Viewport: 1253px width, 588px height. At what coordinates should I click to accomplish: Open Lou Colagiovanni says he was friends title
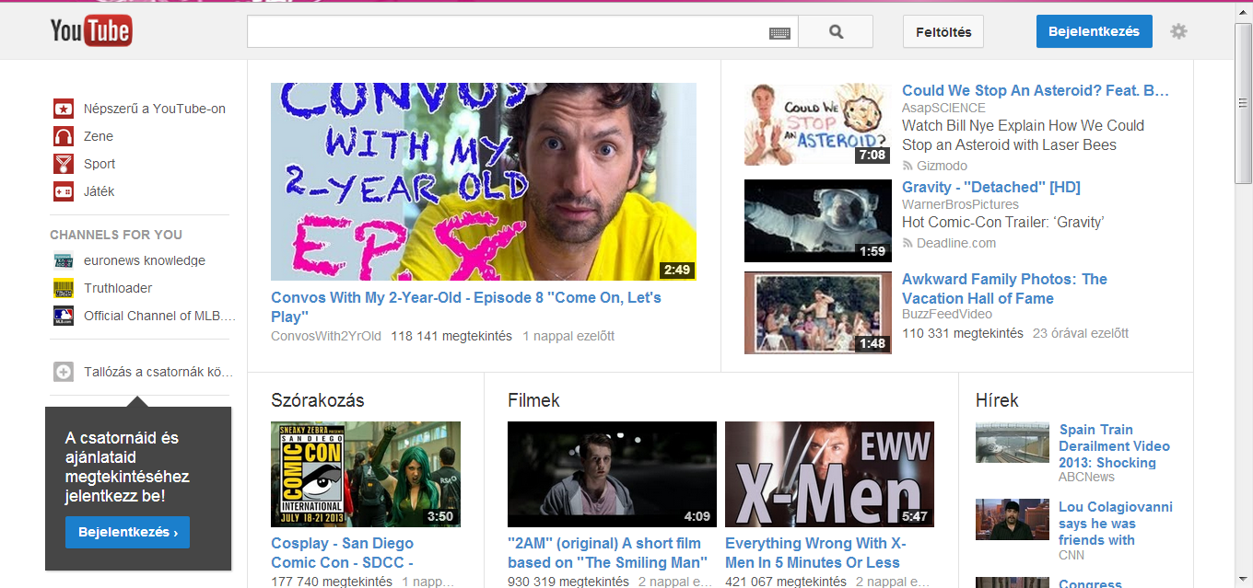click(1115, 524)
